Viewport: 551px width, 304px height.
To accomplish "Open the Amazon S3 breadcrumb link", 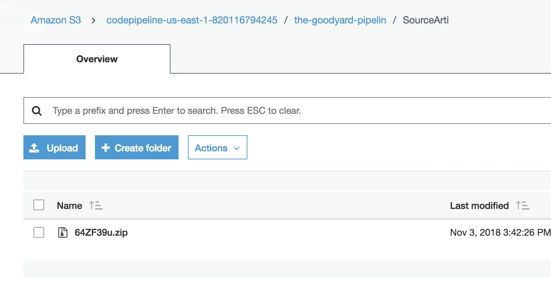I will coord(56,20).
